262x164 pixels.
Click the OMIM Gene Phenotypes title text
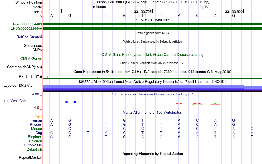(x=153, y=55)
